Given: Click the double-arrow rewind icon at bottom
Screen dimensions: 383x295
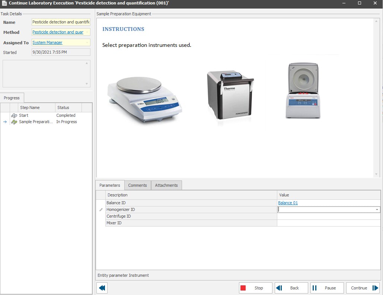Looking at the screenshot, I should pyautogui.click(x=102, y=288).
